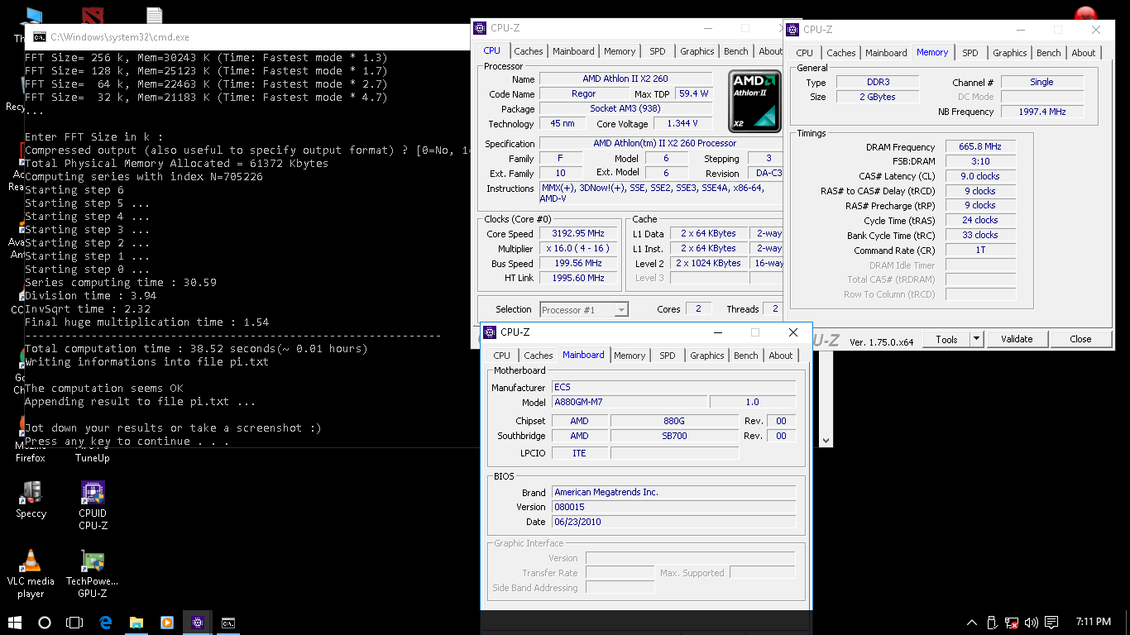Open Selection dropdown showing Processor #1

pos(584,309)
